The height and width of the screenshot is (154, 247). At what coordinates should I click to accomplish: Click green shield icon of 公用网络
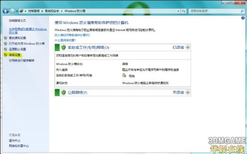pos(63,92)
